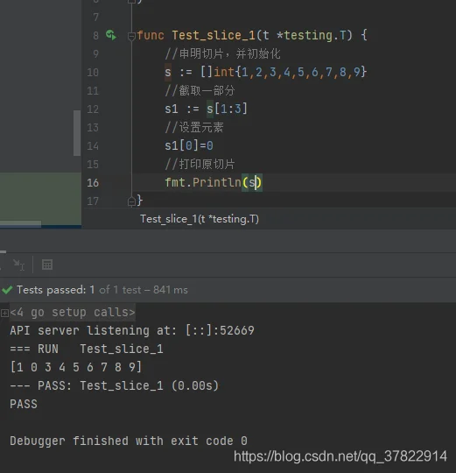
Task: Run Test_slice_1 via the gutter run icon
Action: [x=110, y=35]
